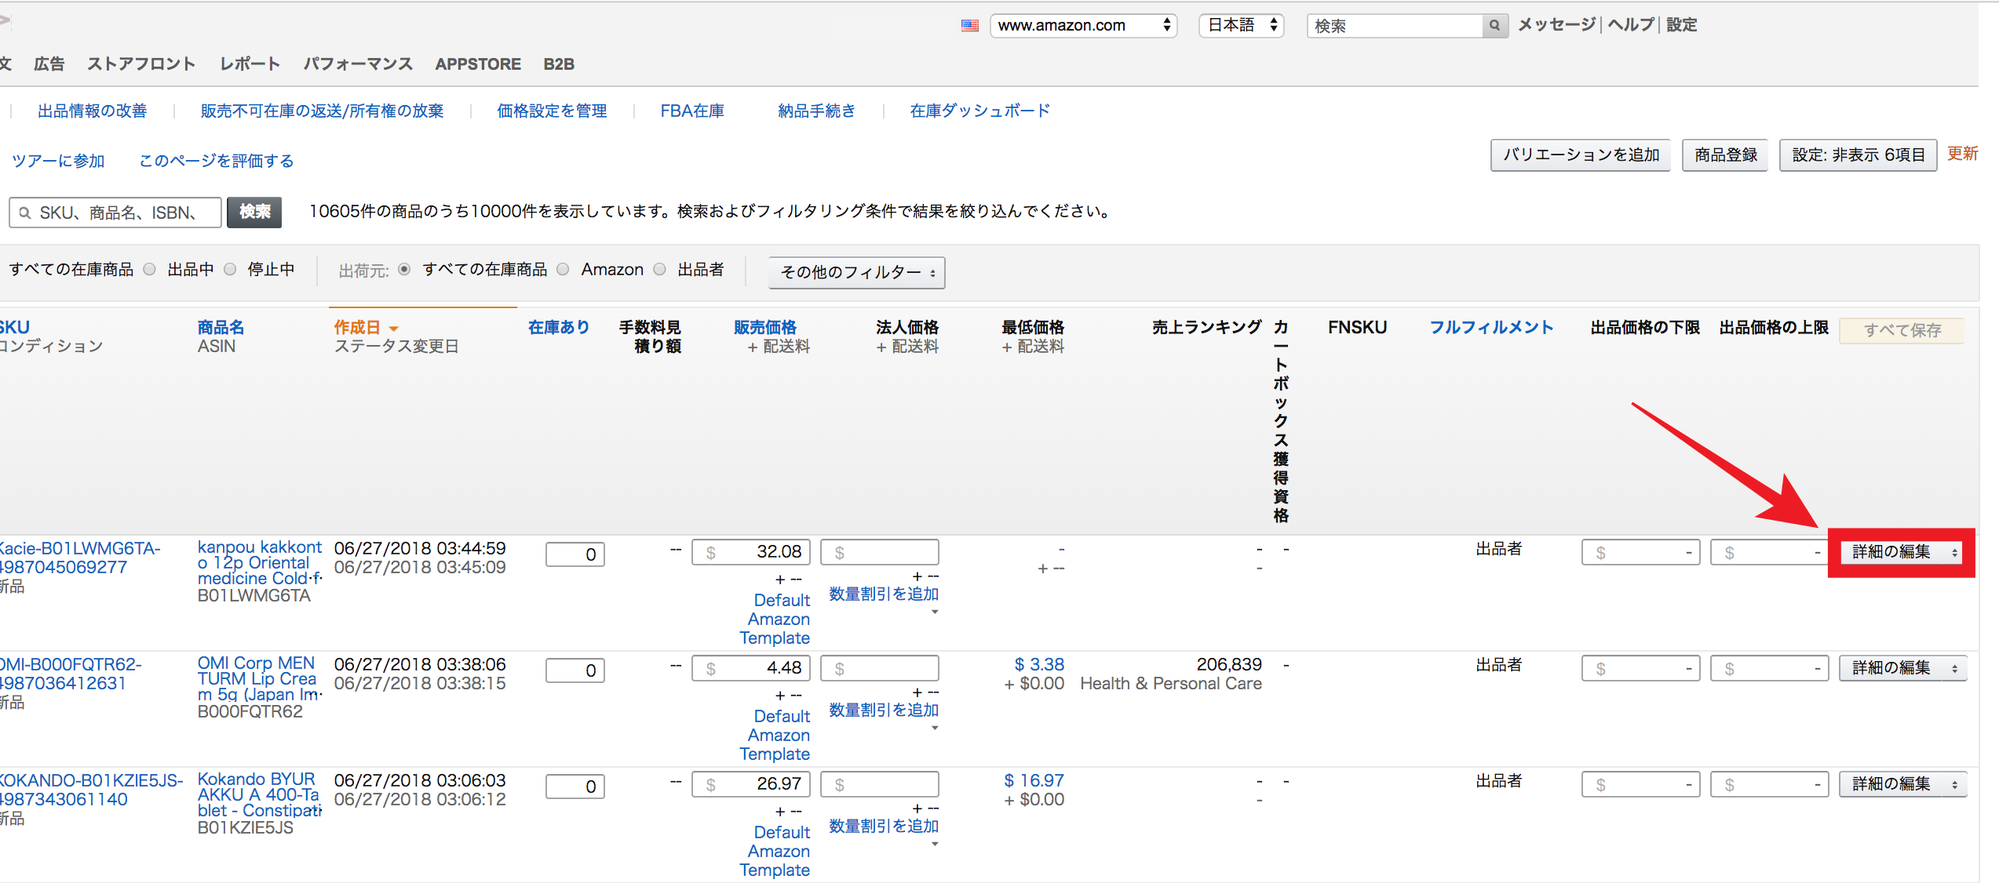Click 数量割引を追加 in OMI Corp row
This screenshot has height=883, width=1999.
coord(884,710)
